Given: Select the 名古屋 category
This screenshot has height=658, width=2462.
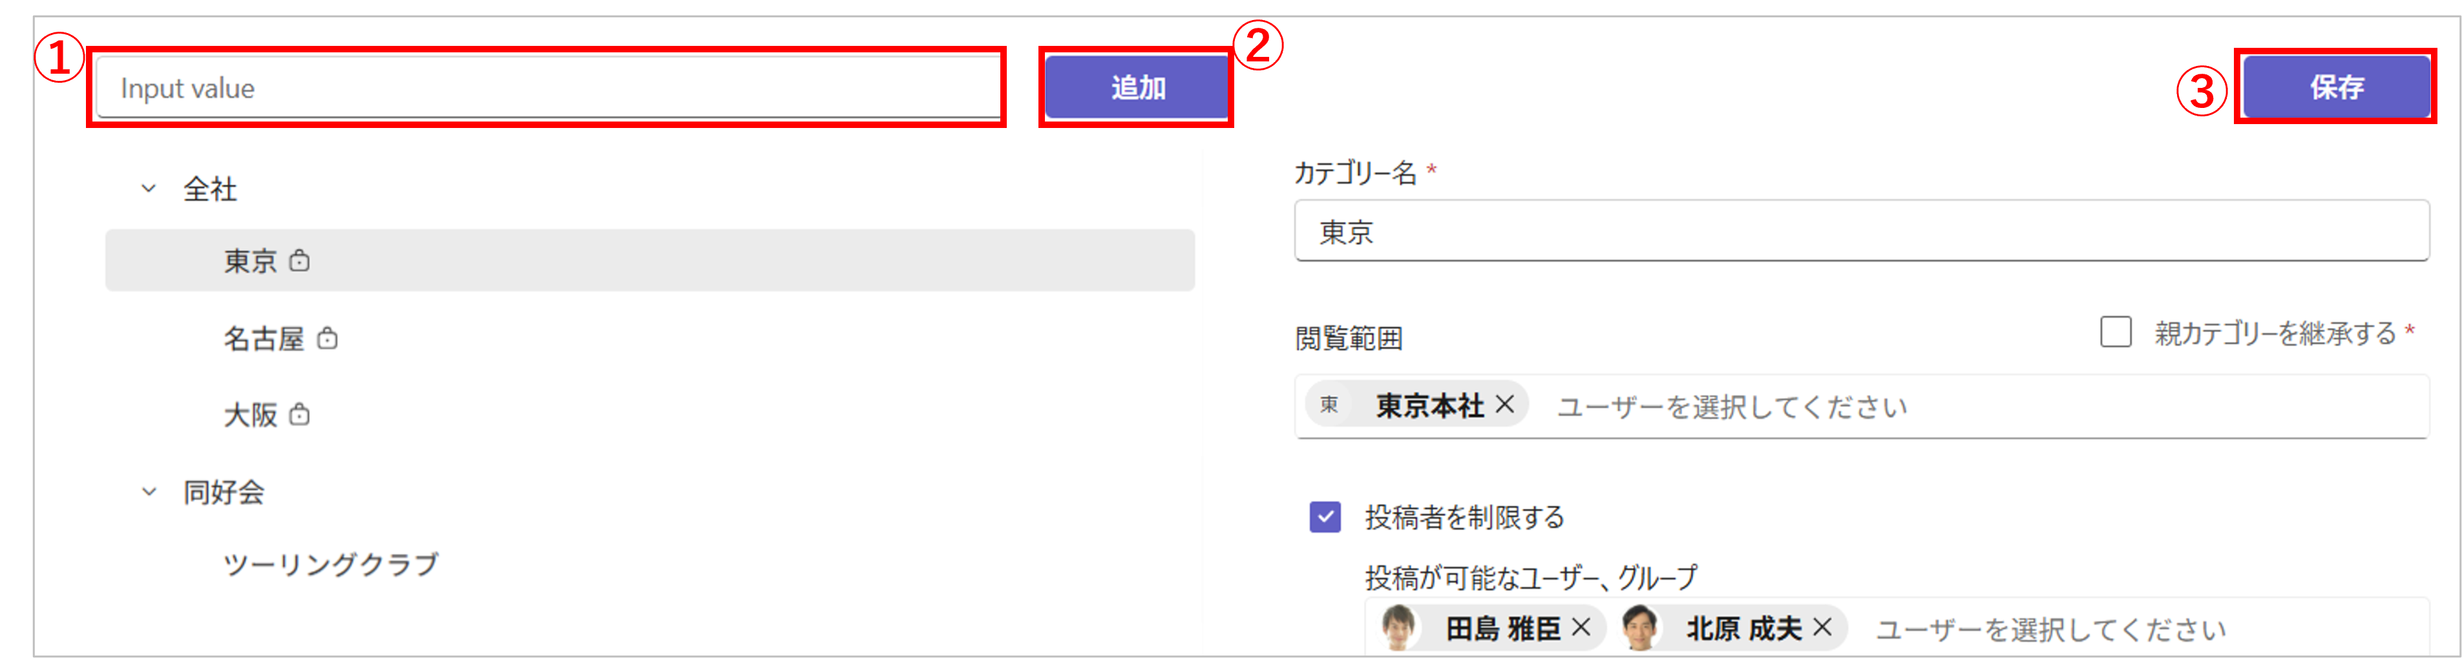Looking at the screenshot, I should click(650, 337).
